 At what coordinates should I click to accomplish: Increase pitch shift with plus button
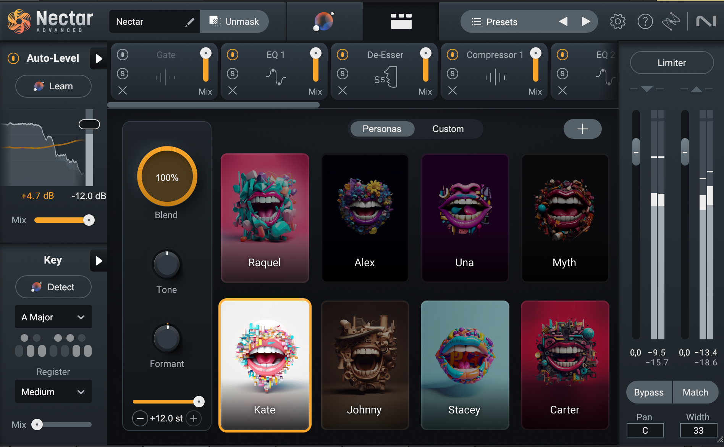[x=194, y=418]
